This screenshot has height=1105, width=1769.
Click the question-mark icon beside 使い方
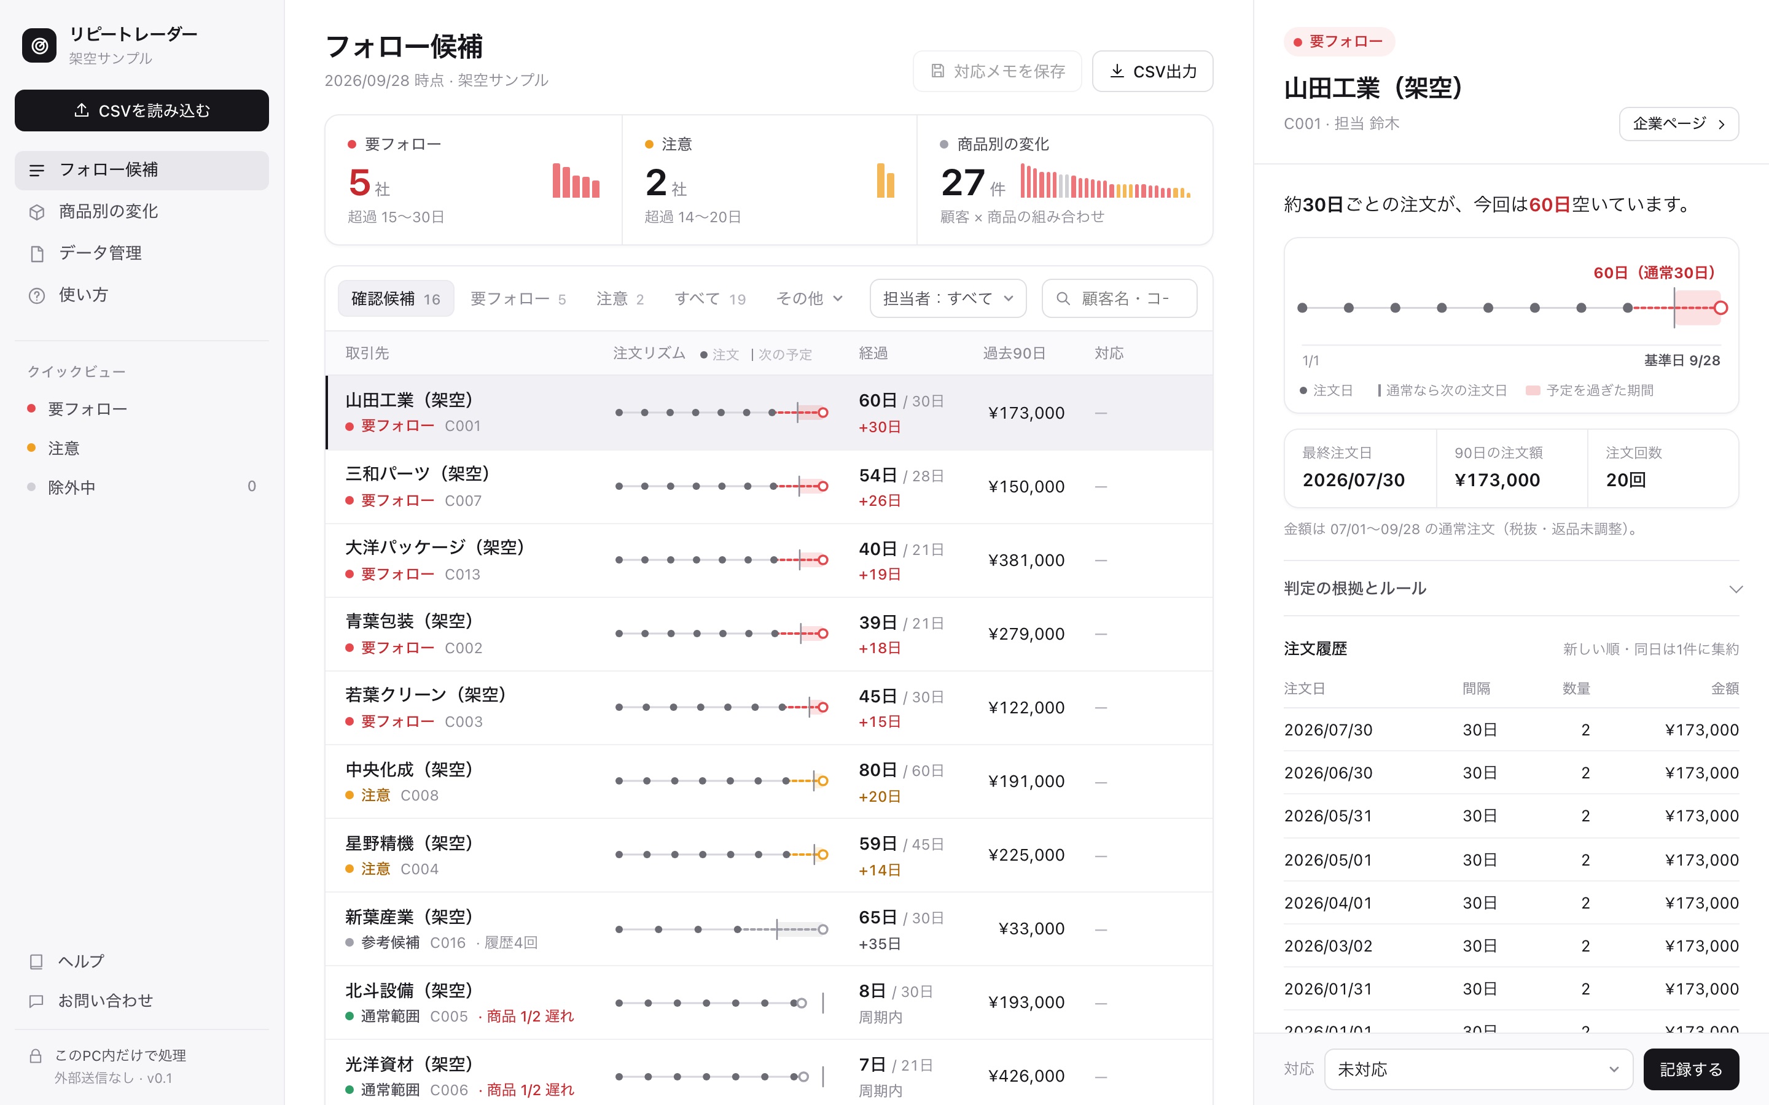[37, 295]
